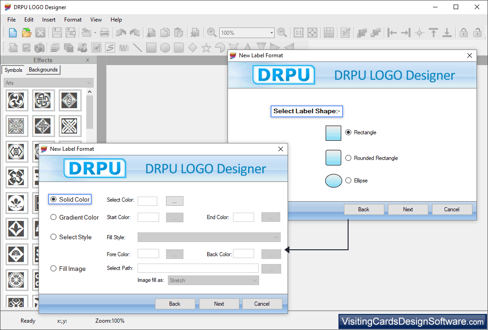Screen dimensions: 488x330
Task: Switch to the Symbols tab
Action: pos(13,70)
